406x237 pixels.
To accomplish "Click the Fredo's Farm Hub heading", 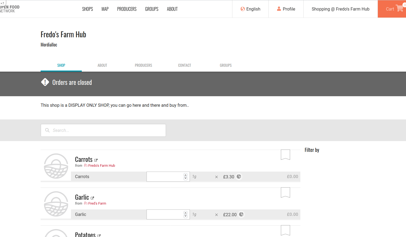I will pyautogui.click(x=63, y=35).
